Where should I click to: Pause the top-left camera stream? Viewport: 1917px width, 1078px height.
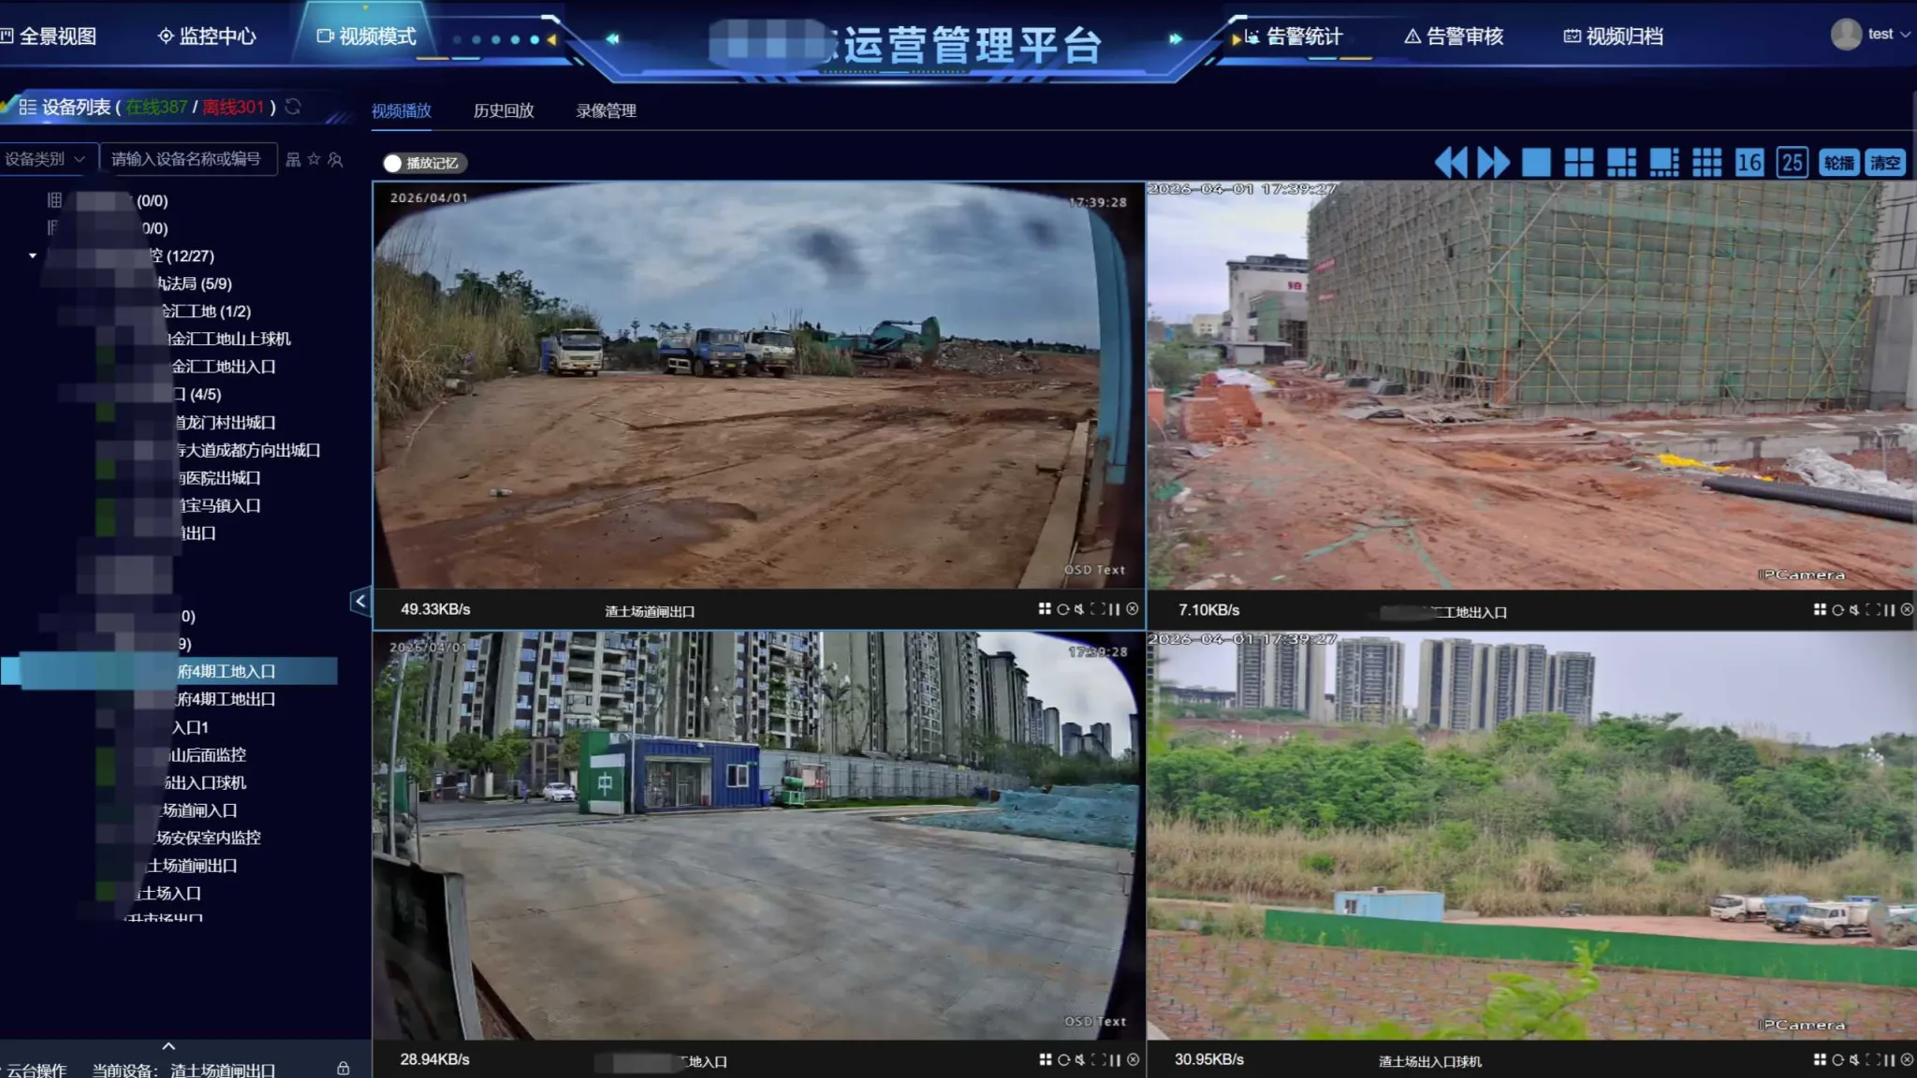(x=1115, y=609)
